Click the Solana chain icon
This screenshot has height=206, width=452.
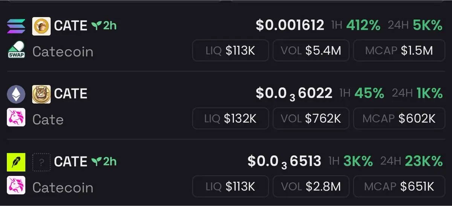[x=16, y=26]
